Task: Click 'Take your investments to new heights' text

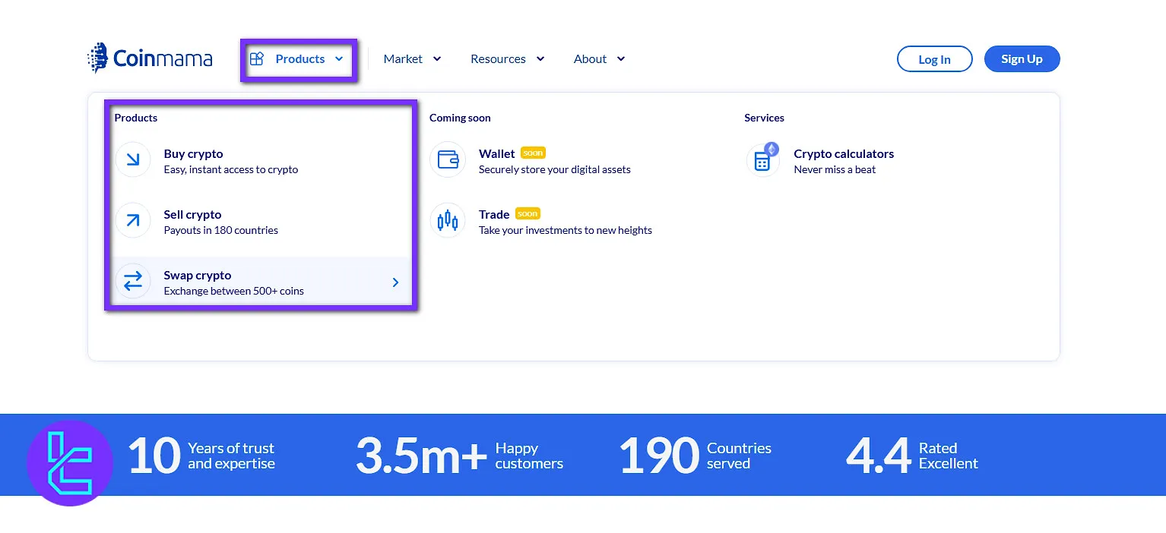Action: (566, 230)
